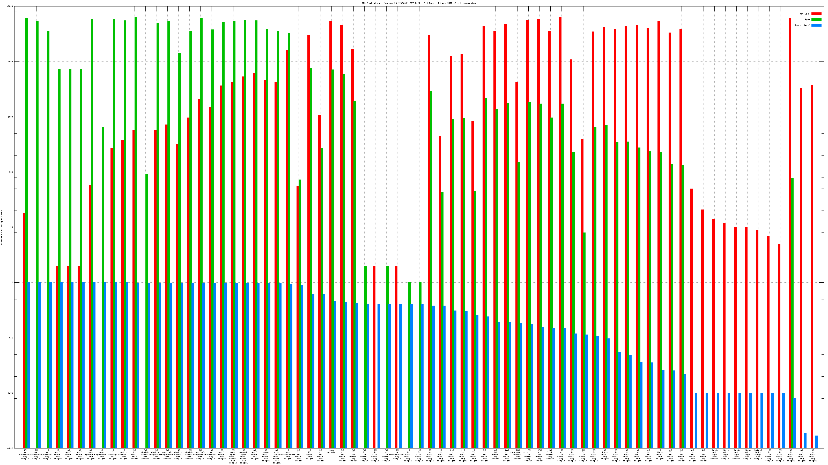Click the psbl.surriel.com x-axis label
The width and height of the screenshot is (828, 465).
coord(123,454)
